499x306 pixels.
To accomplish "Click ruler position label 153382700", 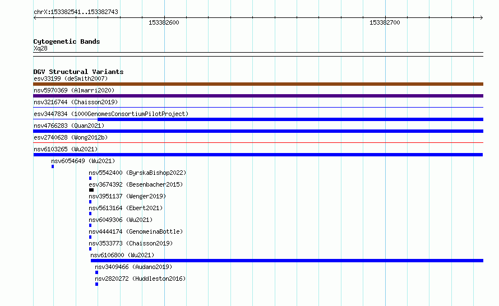I will click(385, 22).
